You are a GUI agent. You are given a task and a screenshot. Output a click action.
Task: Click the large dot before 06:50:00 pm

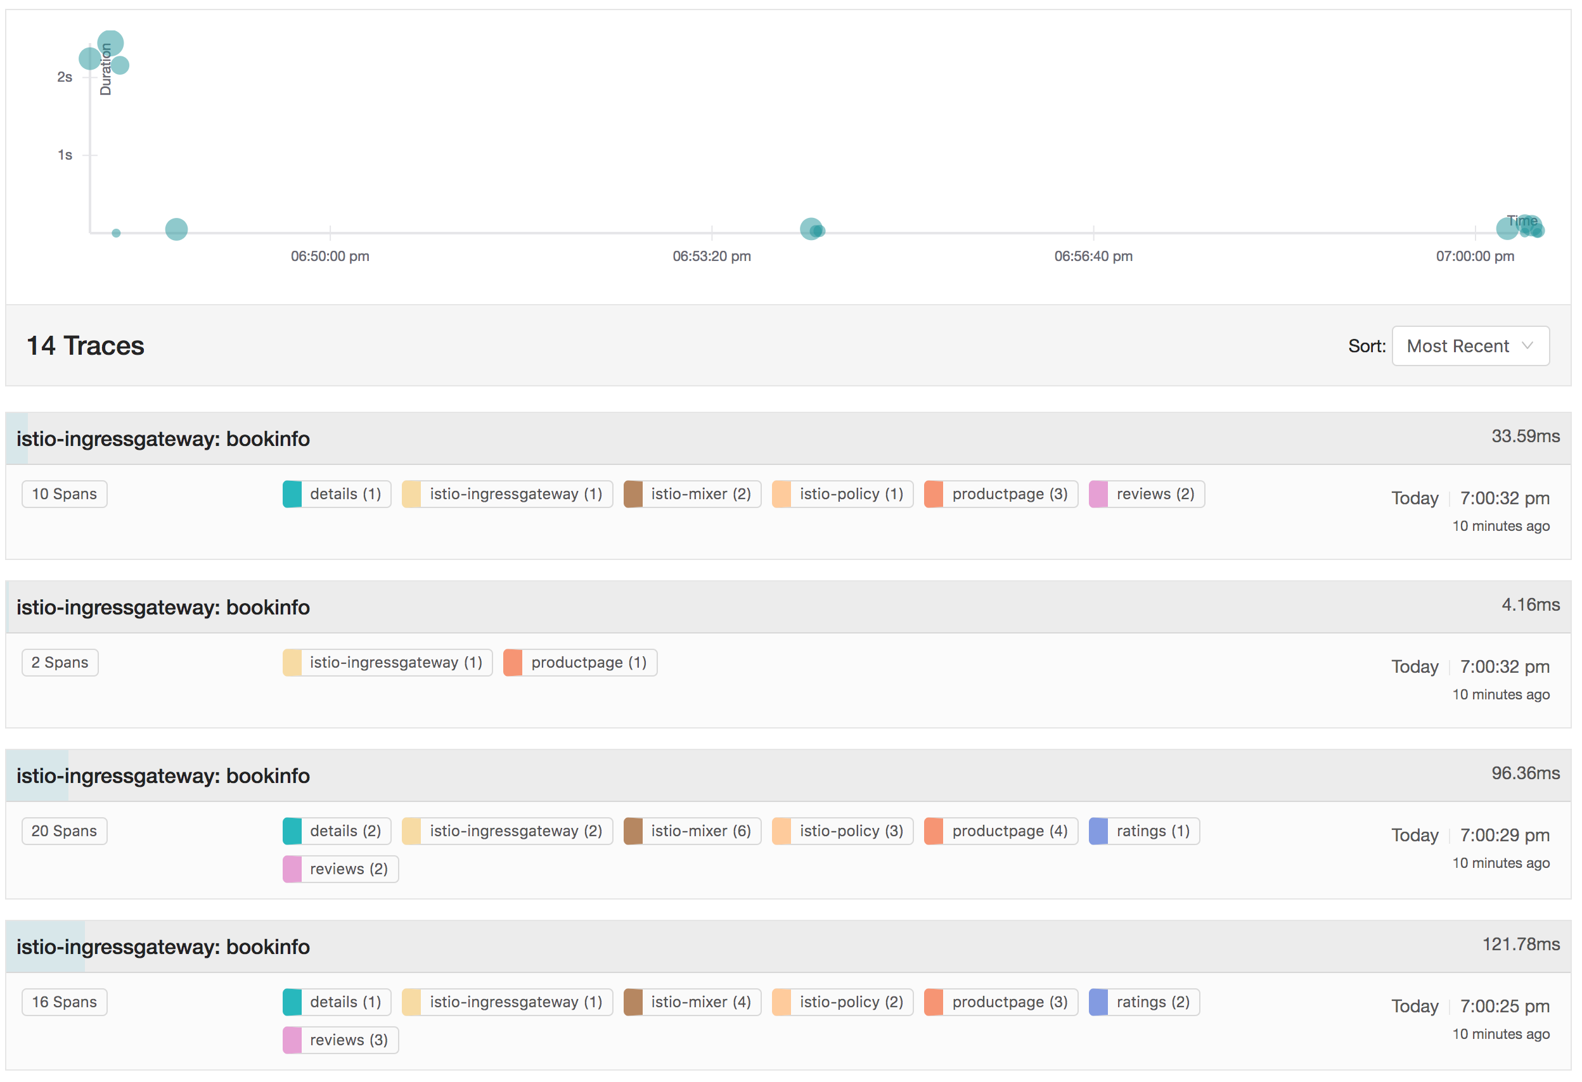point(176,229)
